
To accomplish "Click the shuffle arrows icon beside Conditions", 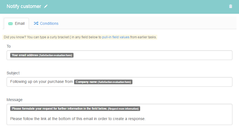I will 36,23.
